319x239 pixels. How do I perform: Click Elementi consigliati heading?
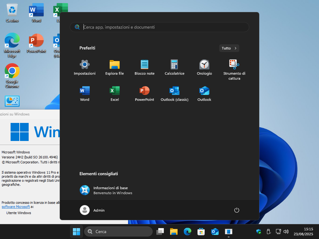(99, 174)
